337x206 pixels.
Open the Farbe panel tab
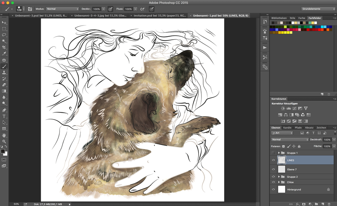tap(302, 18)
